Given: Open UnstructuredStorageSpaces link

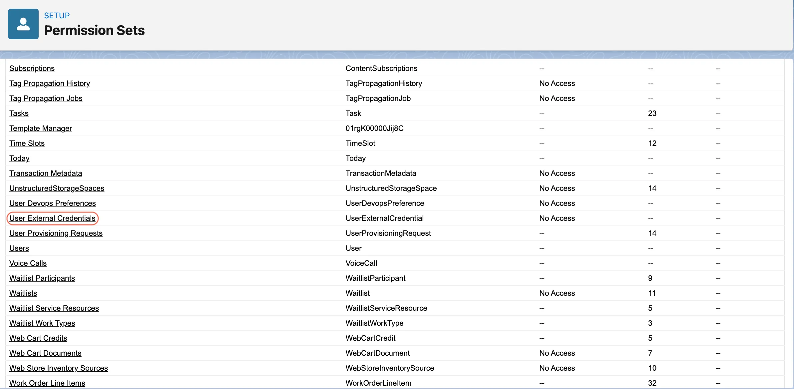Looking at the screenshot, I should [57, 188].
